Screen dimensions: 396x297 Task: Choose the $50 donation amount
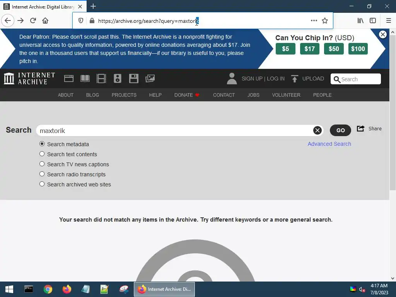pyautogui.click(x=334, y=49)
